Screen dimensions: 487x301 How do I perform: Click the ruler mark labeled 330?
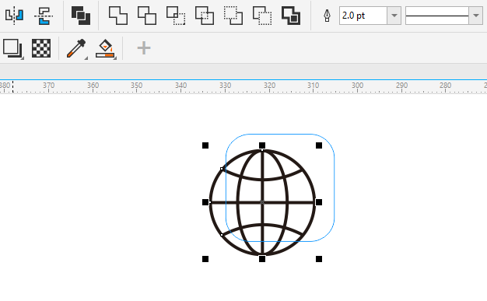(225, 86)
